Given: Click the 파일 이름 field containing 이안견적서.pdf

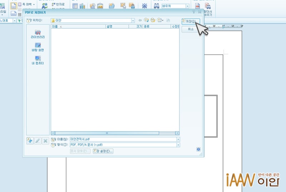Looking at the screenshot, I should (123, 139).
